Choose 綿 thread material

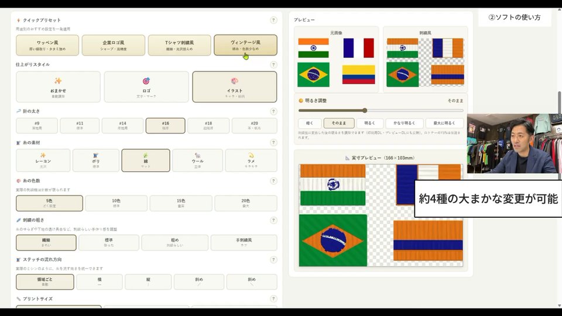click(146, 160)
